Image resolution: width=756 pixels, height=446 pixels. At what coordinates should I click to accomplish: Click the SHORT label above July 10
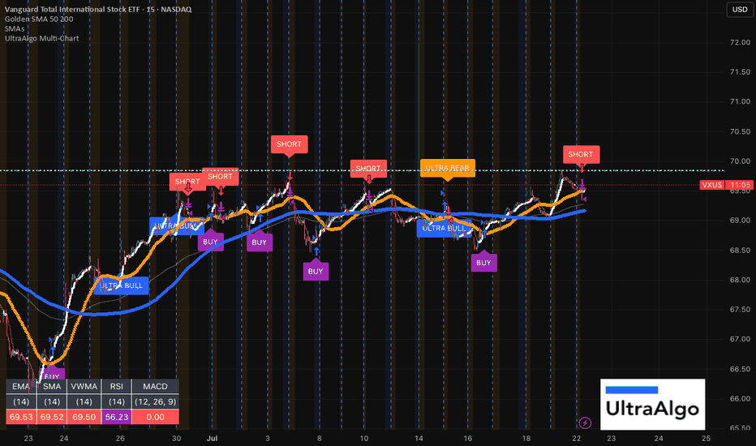point(368,169)
